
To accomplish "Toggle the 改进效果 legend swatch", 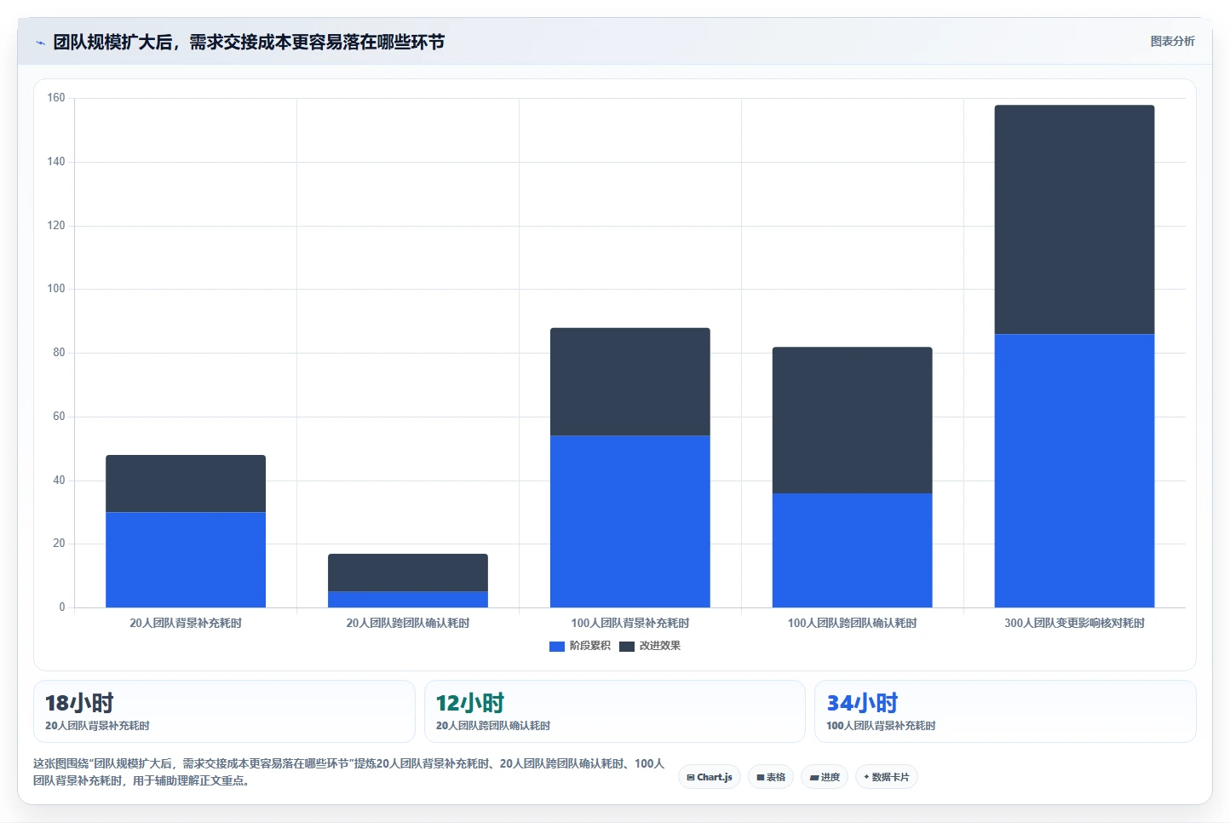I will pos(627,647).
